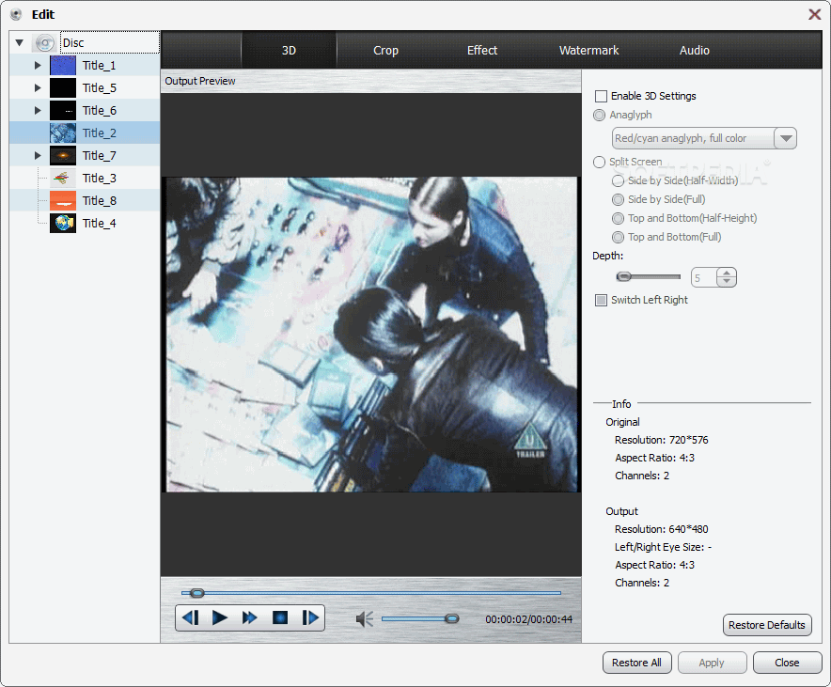
Task: Select Title_3 thumbnail
Action: (63, 178)
